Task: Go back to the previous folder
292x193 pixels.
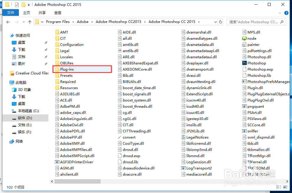Action: click(8, 22)
